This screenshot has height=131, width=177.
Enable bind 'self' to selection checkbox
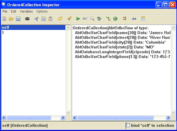tap(128, 125)
